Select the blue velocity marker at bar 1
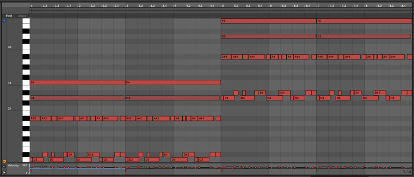This screenshot has width=414, height=177. [30, 168]
